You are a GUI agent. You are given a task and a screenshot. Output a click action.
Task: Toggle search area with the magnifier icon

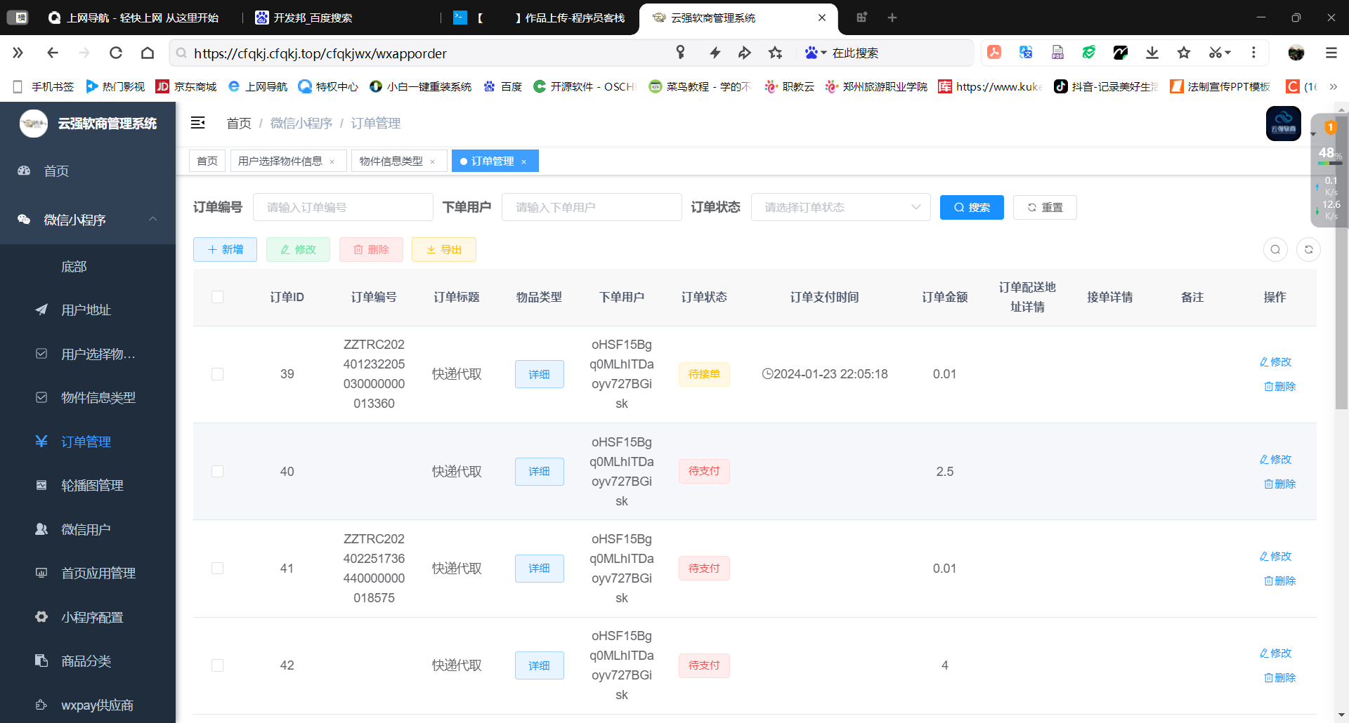pos(1275,249)
